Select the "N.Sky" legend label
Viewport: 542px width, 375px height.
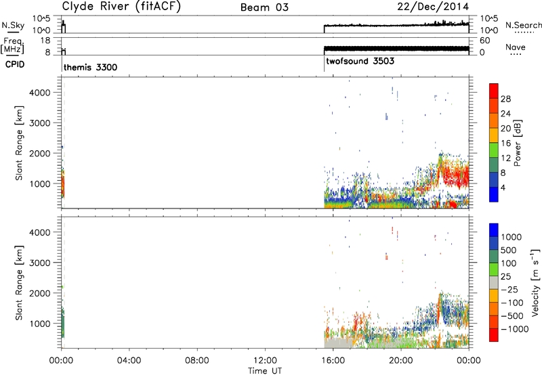click(x=13, y=25)
